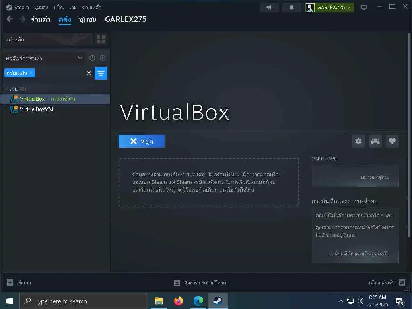Go back with the left arrow
Screen dimensions: 412x309
tap(10, 19)
